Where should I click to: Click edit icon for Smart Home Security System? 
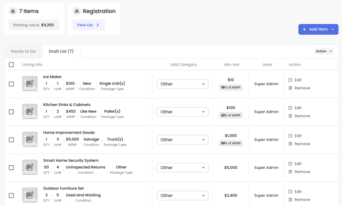pos(290,164)
